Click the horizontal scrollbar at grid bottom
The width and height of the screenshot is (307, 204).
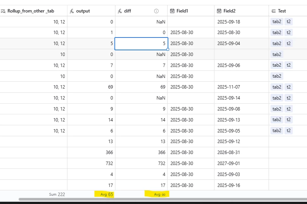tap(163, 199)
